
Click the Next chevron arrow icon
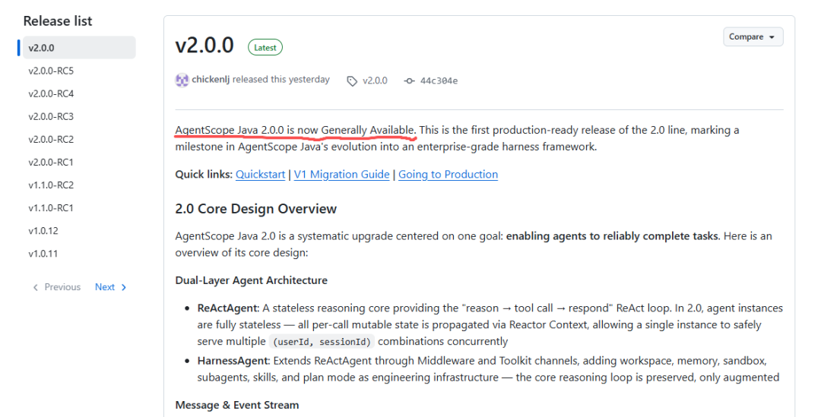(x=124, y=287)
